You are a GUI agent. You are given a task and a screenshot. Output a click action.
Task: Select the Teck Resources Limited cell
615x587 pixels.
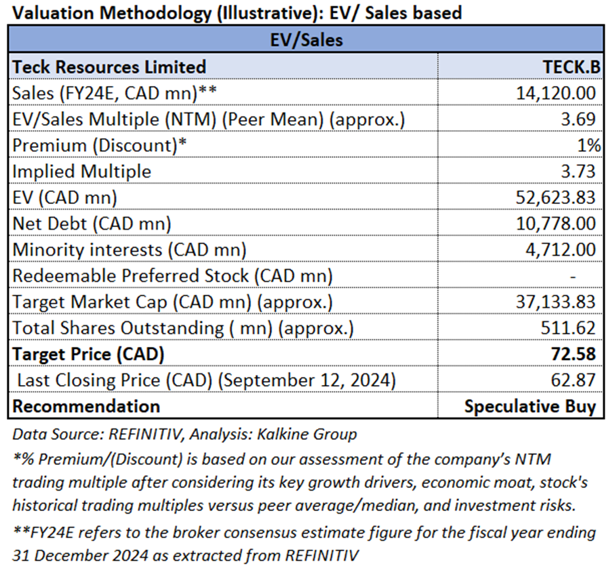(x=110, y=66)
